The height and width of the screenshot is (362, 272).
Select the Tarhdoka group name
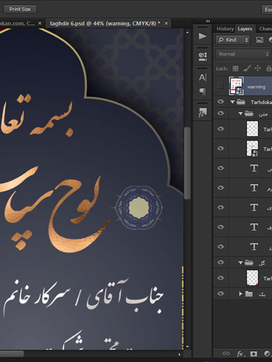[x=261, y=102]
